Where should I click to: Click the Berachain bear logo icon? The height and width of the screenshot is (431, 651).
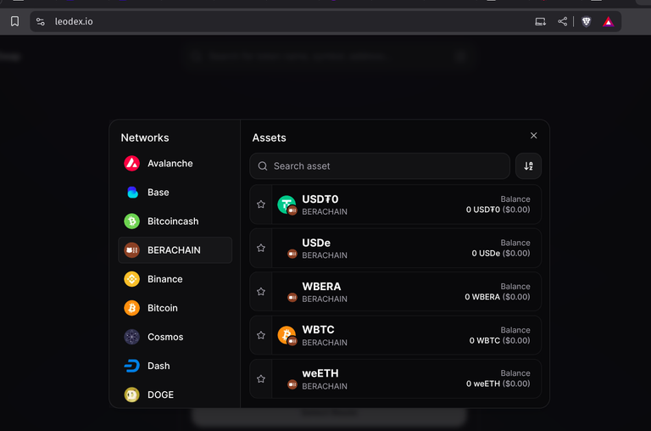[132, 250]
